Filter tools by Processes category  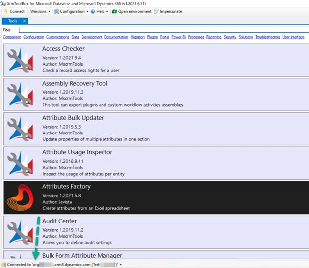[196, 37]
